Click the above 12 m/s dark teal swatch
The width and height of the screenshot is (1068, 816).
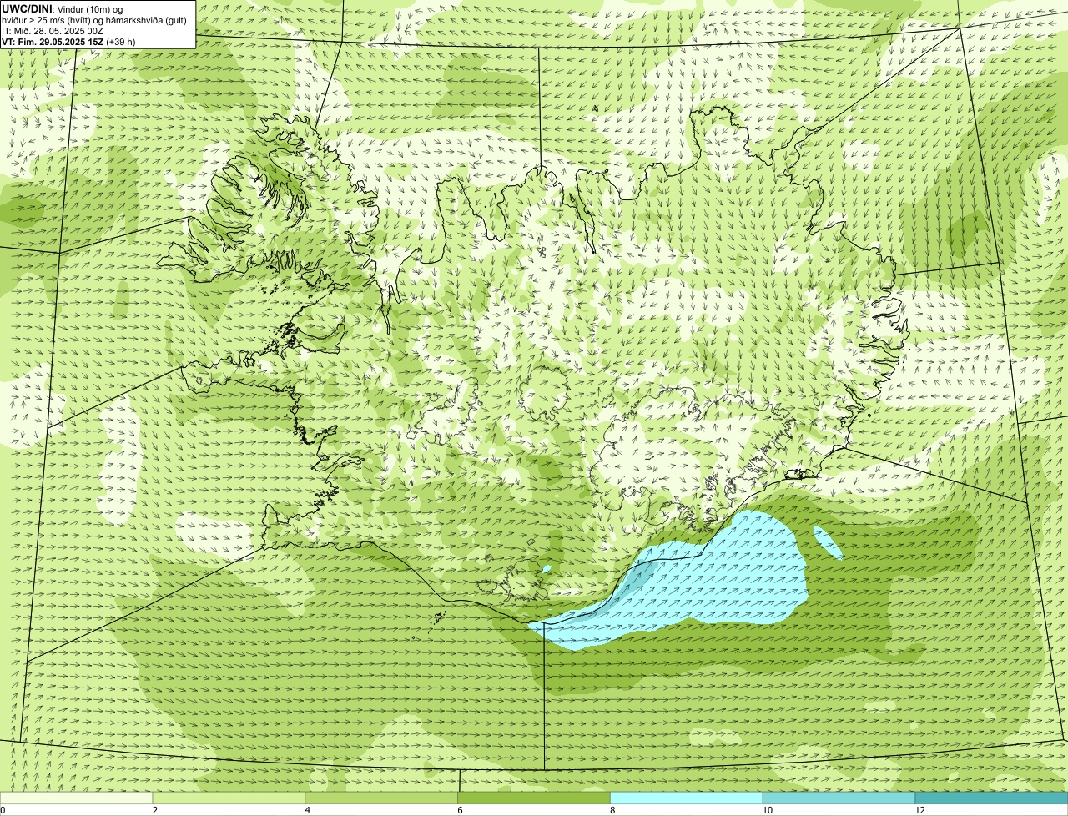coord(991,798)
